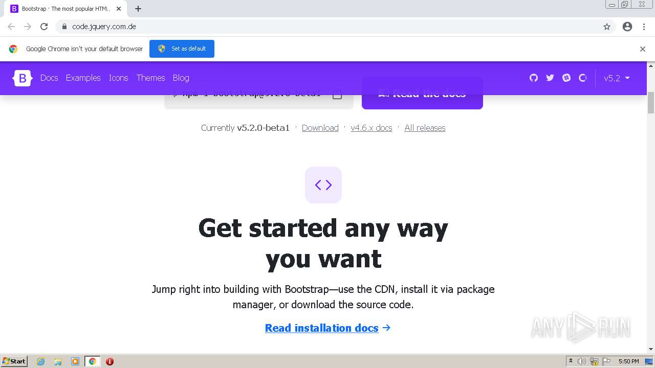The height and width of the screenshot is (368, 655).
Task: Copy the npm install command
Action: click(337, 95)
